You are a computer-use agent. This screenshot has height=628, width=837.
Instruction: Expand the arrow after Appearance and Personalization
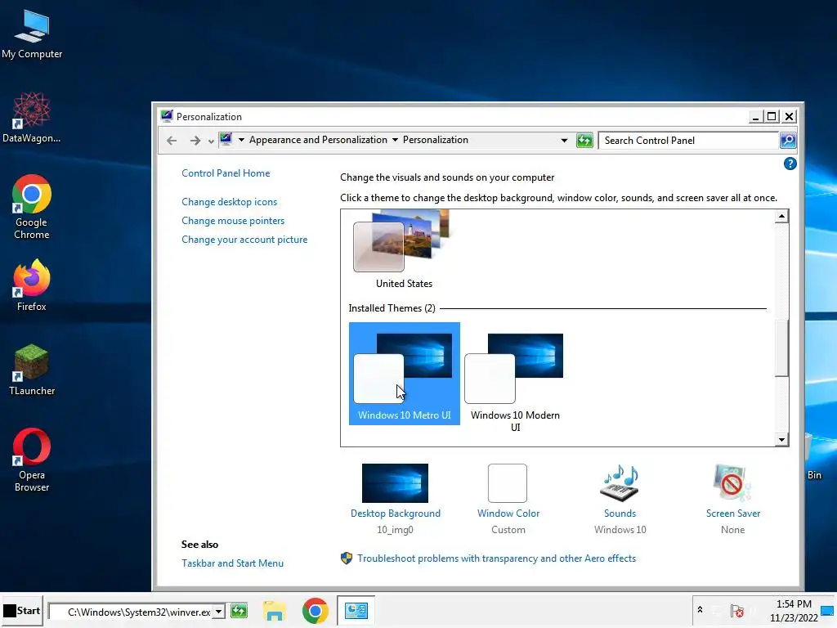395,140
